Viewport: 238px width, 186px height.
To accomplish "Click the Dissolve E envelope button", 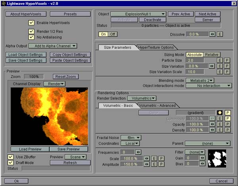I will pos(220,34).
